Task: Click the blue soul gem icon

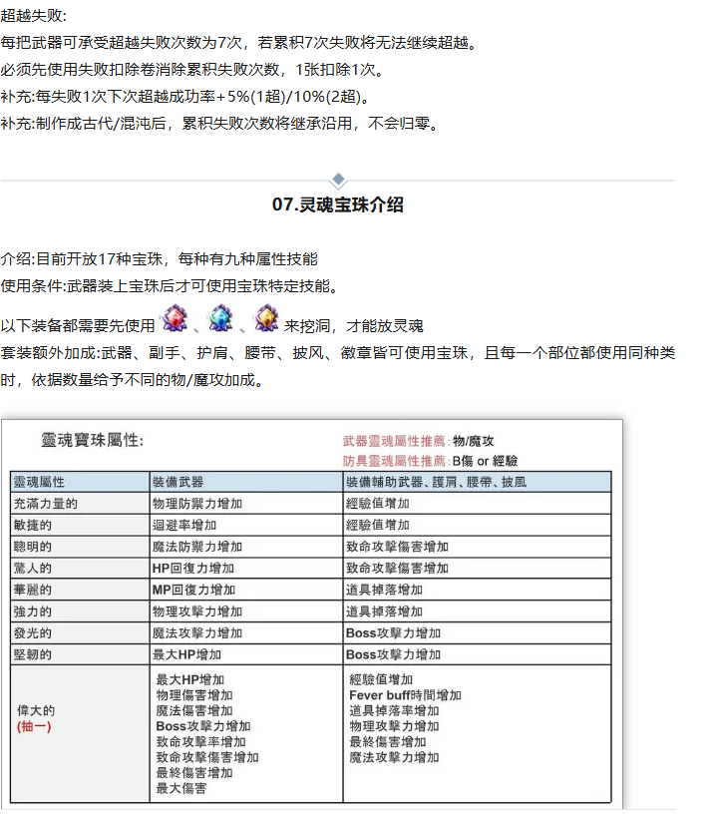Action: (220, 318)
